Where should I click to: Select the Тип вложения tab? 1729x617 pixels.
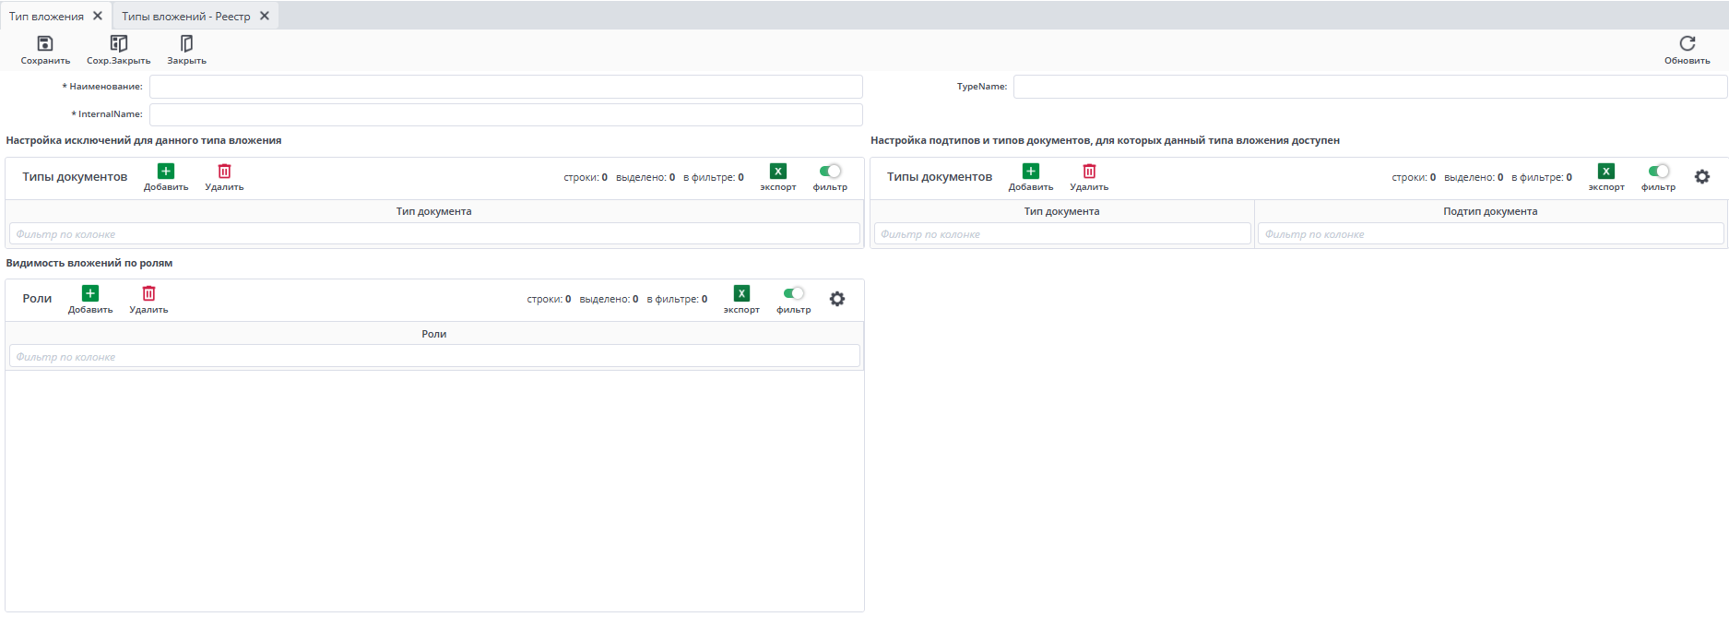pyautogui.click(x=46, y=17)
